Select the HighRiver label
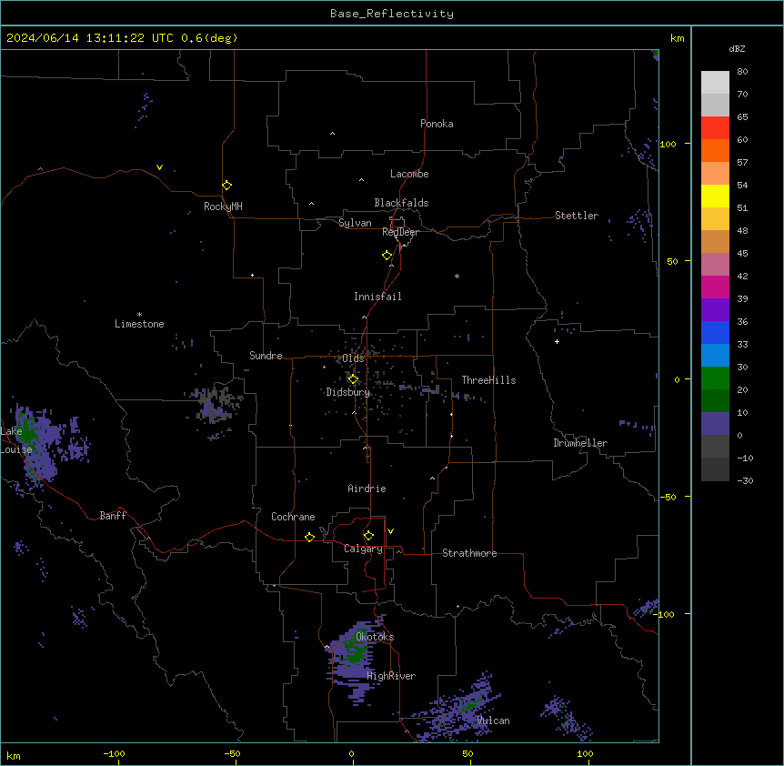The image size is (784, 766). coord(391,676)
